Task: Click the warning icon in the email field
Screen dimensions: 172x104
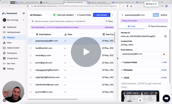Action: click(x=164, y=54)
